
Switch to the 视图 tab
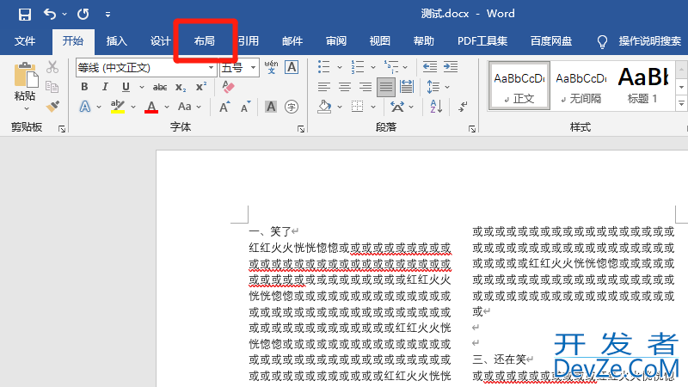pos(379,41)
